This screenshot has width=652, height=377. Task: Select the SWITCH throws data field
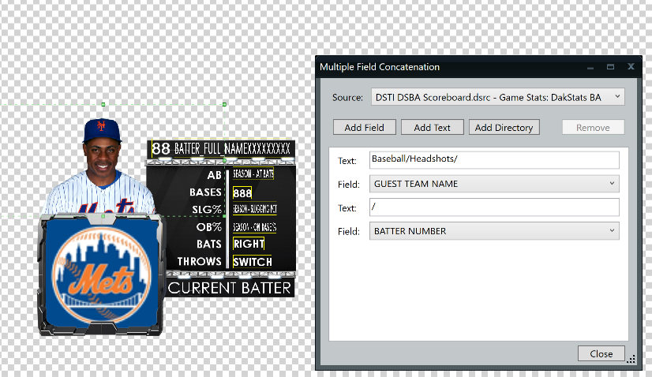point(252,261)
